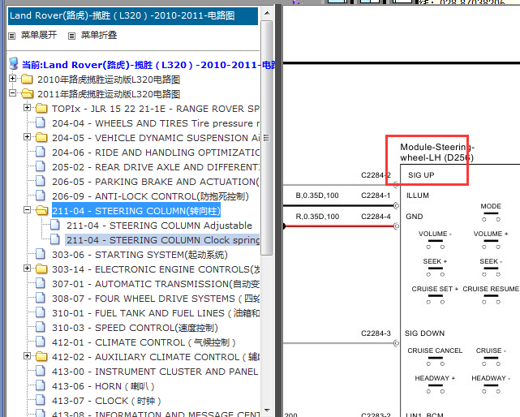Click document icon of 307-01 Automatic Transmission
This screenshot has height=417, width=520.
pyautogui.click(x=41, y=283)
